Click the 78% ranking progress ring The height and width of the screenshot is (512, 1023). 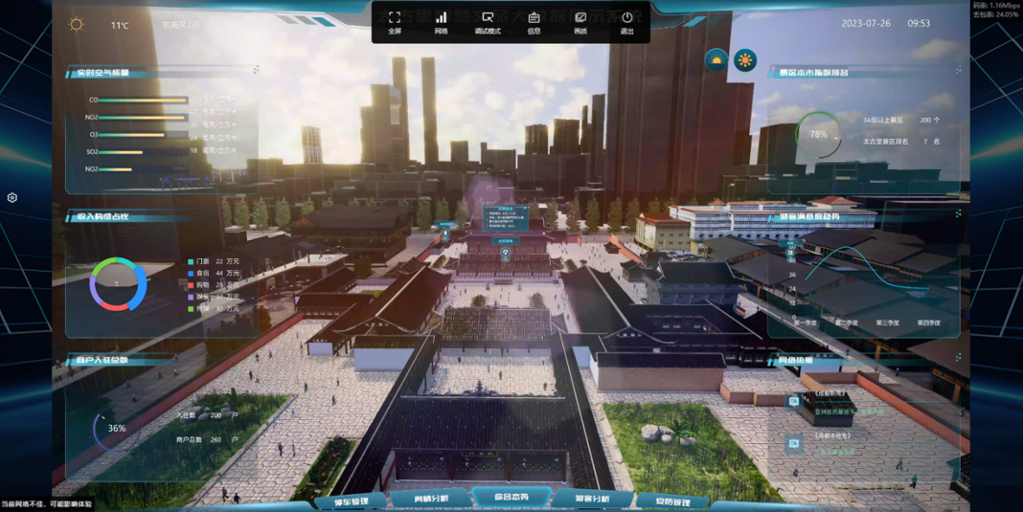818,135
